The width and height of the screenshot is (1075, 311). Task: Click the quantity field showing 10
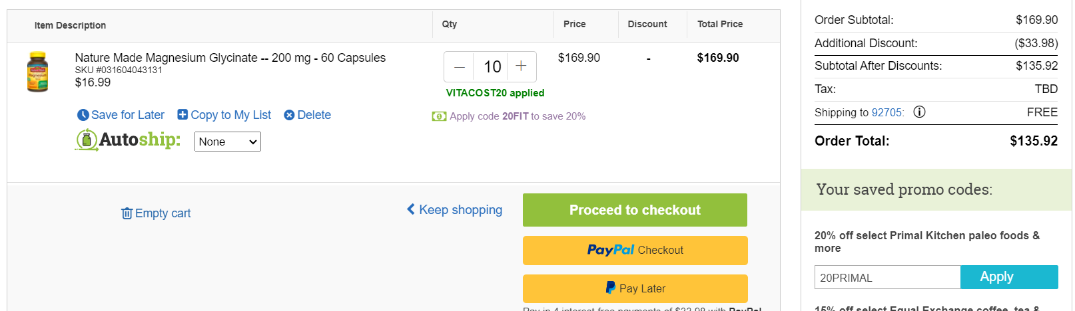pos(491,66)
